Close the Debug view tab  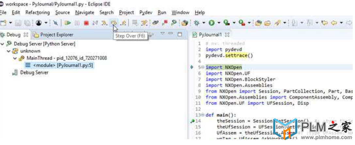(25, 35)
